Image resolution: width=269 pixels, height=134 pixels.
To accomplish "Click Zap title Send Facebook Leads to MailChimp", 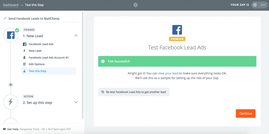I will (x=34, y=19).
